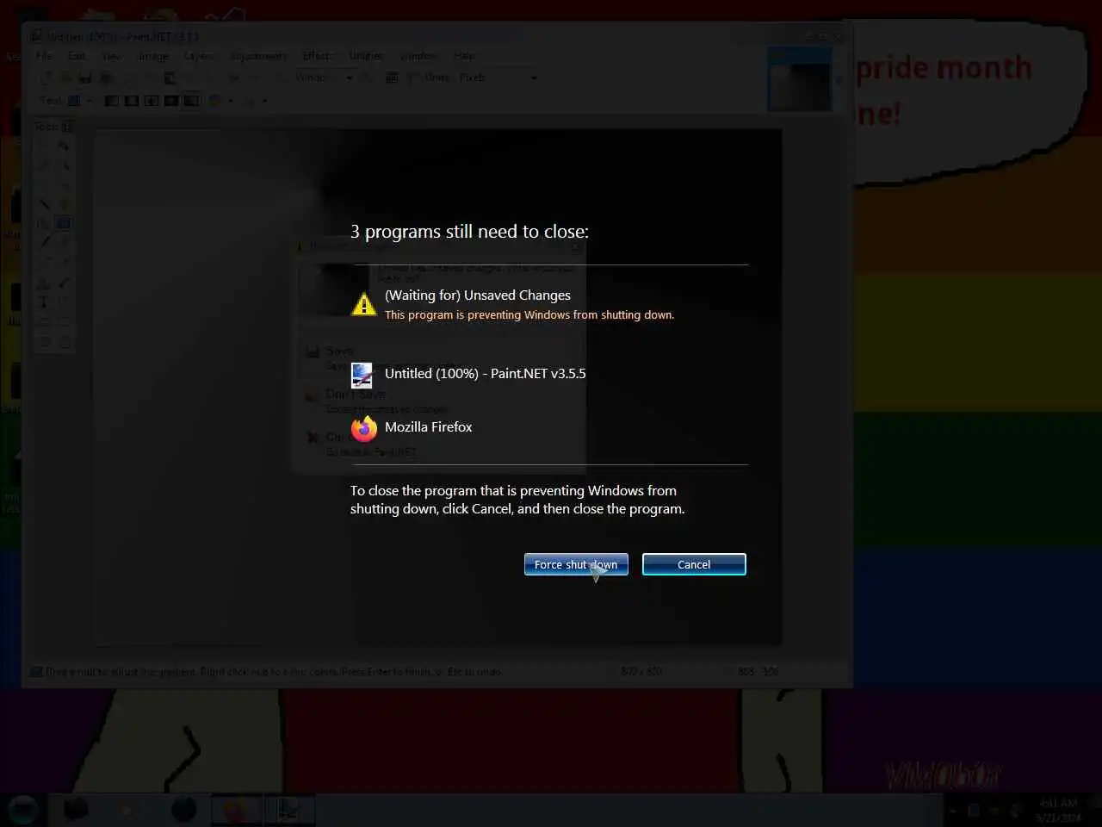Click the "3 programs still need to close:" heading
Screen dimensions: 1102x827
[x=470, y=232]
